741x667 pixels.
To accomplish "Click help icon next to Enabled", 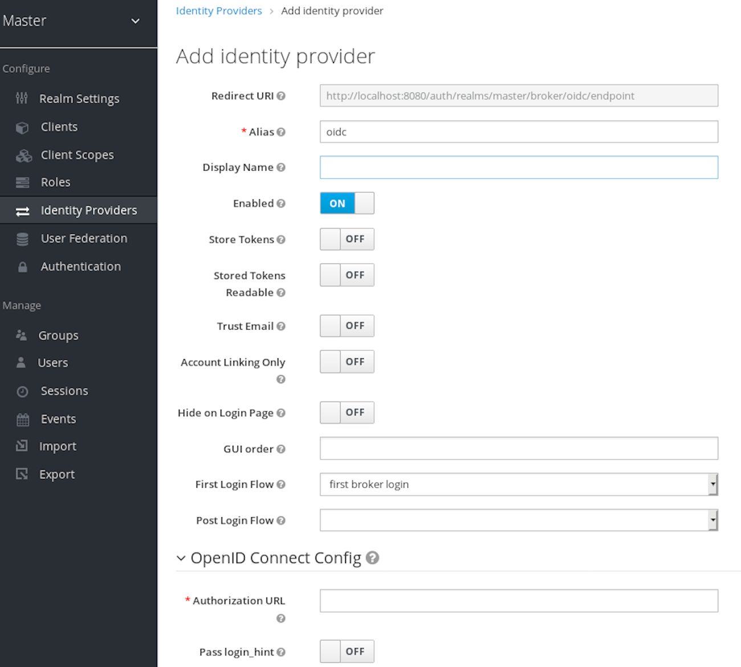I will point(281,203).
